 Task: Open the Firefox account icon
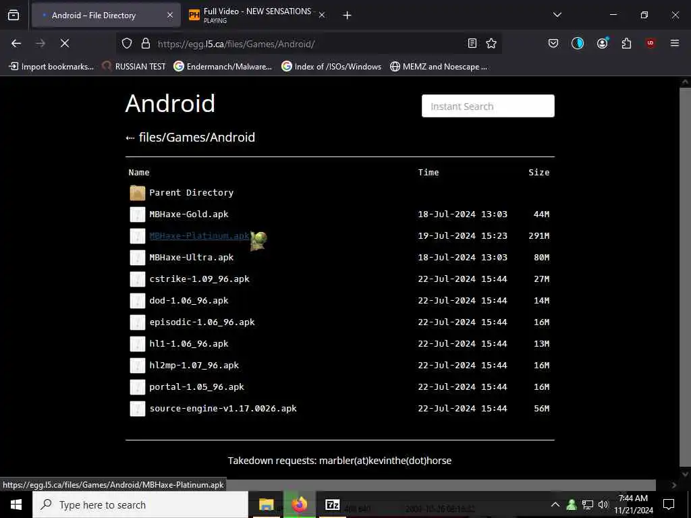602,43
